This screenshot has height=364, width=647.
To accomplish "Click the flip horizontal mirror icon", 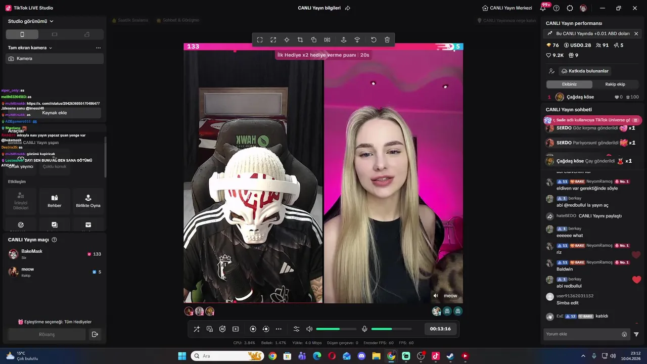I will pyautogui.click(x=327, y=40).
